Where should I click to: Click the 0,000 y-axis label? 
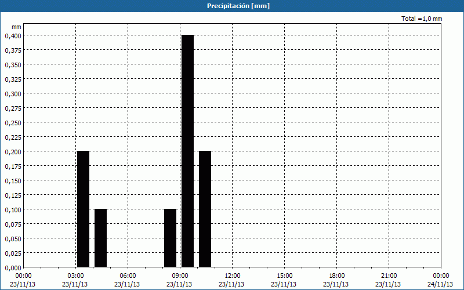click(x=13, y=268)
